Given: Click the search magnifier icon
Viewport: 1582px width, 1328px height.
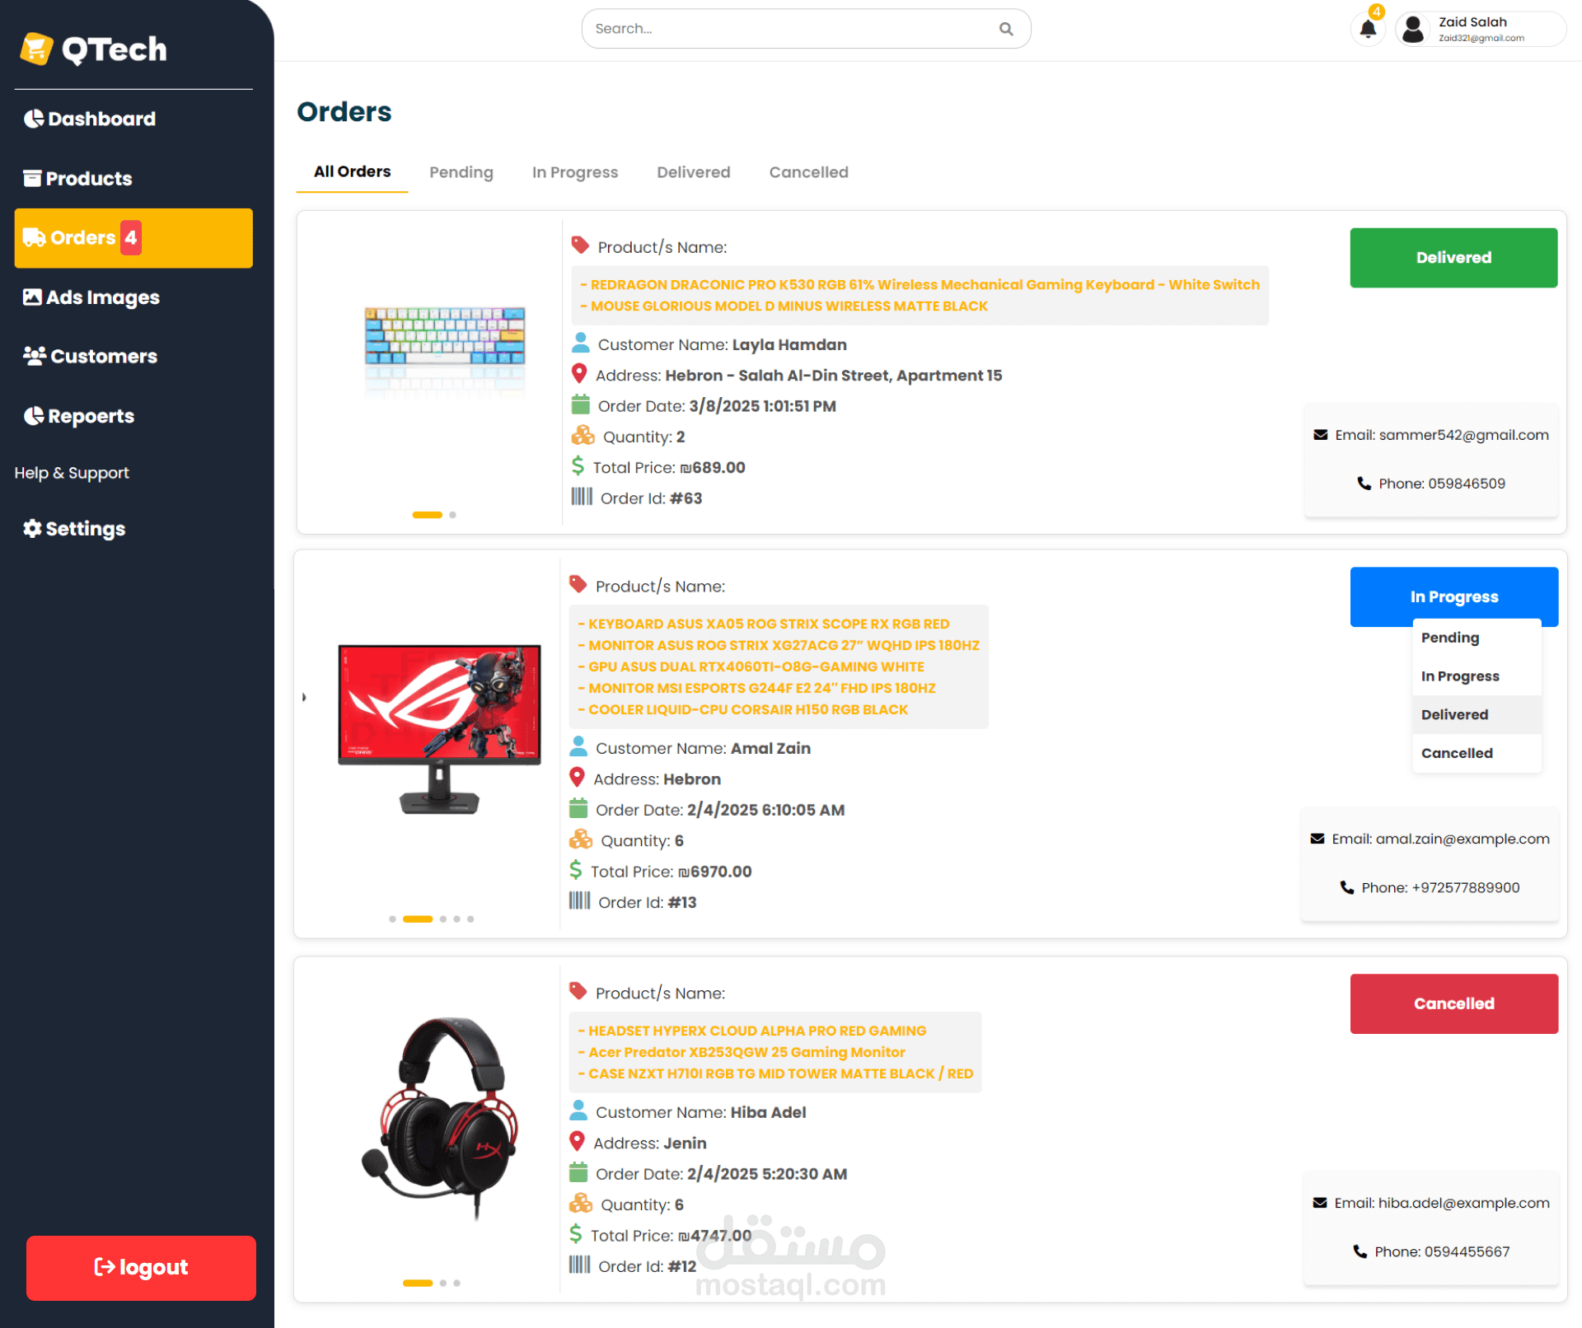Looking at the screenshot, I should coord(1006,29).
